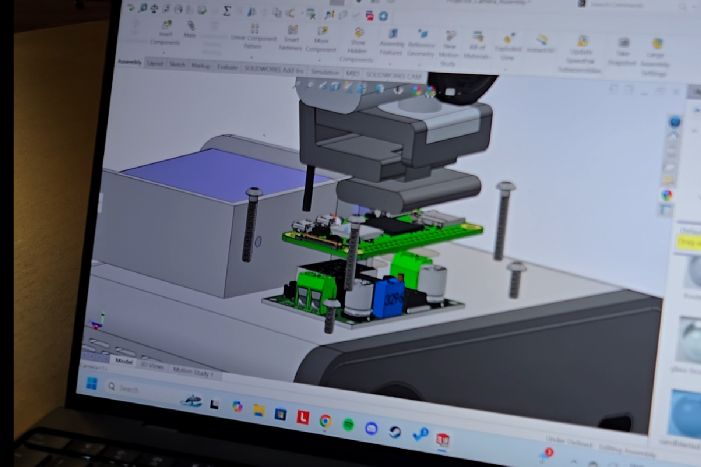This screenshot has height=467, width=701.
Task: Click the Sigma equations icon in quick toolbar
Action: [227, 11]
